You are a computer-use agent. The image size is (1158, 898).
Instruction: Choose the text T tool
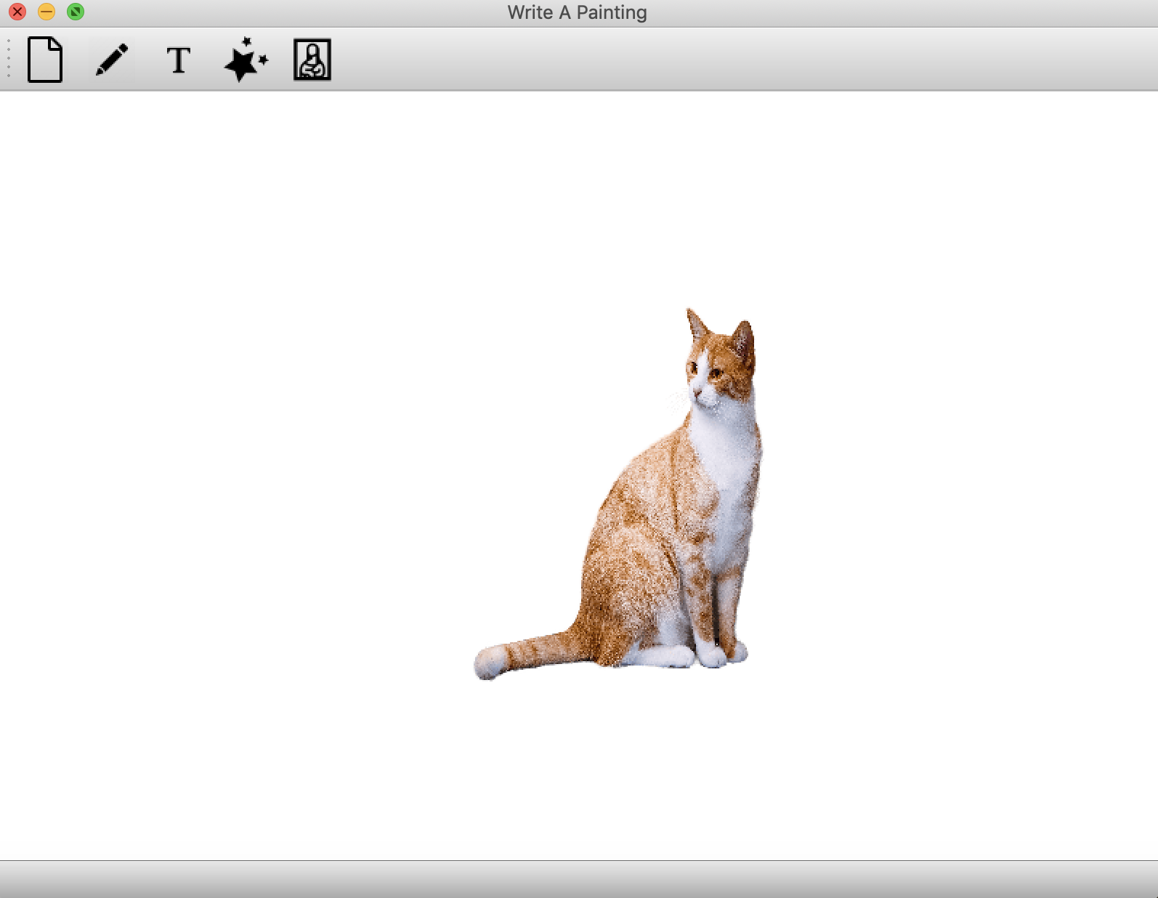[x=179, y=60]
